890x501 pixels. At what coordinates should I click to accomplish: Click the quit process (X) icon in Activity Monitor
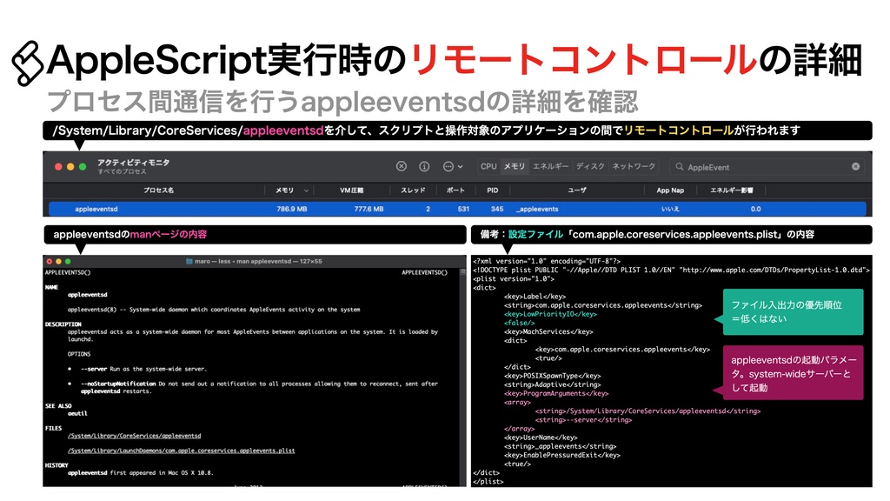click(x=401, y=167)
